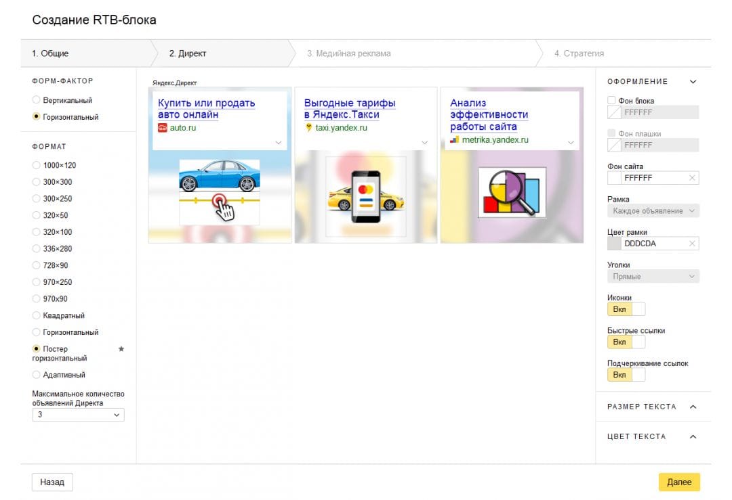Image resolution: width=732 pixels, height=500 pixels.
Task: Toggle the Быстрые ссылки switch
Action: pyautogui.click(x=626, y=342)
